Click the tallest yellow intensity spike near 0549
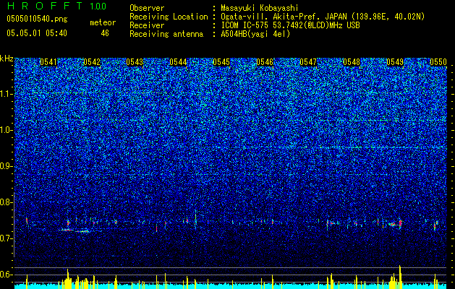The height and width of the screenshot is (289, 455). tap(400, 277)
